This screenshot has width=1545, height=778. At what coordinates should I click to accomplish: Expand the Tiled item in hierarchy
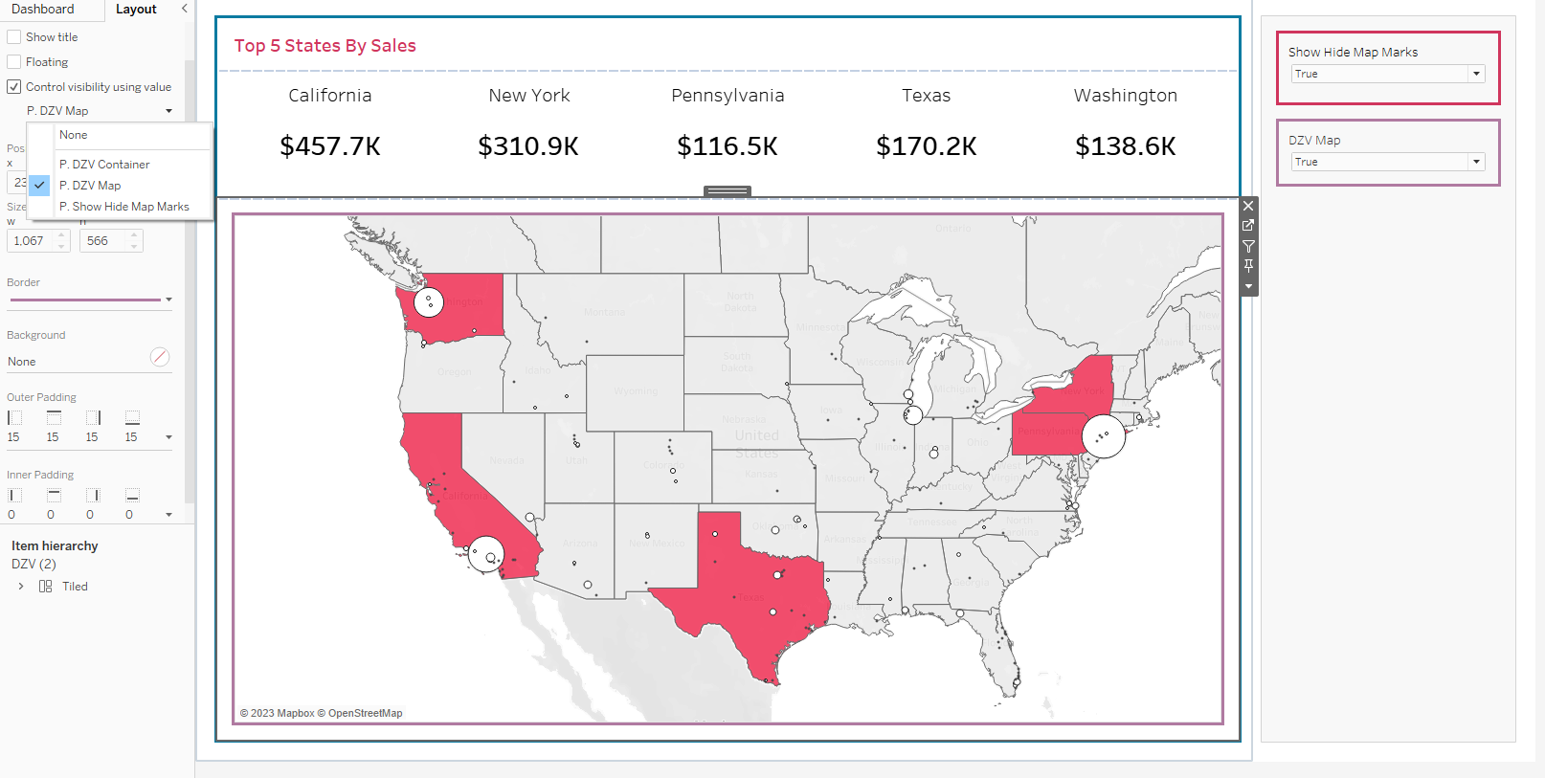[21, 587]
